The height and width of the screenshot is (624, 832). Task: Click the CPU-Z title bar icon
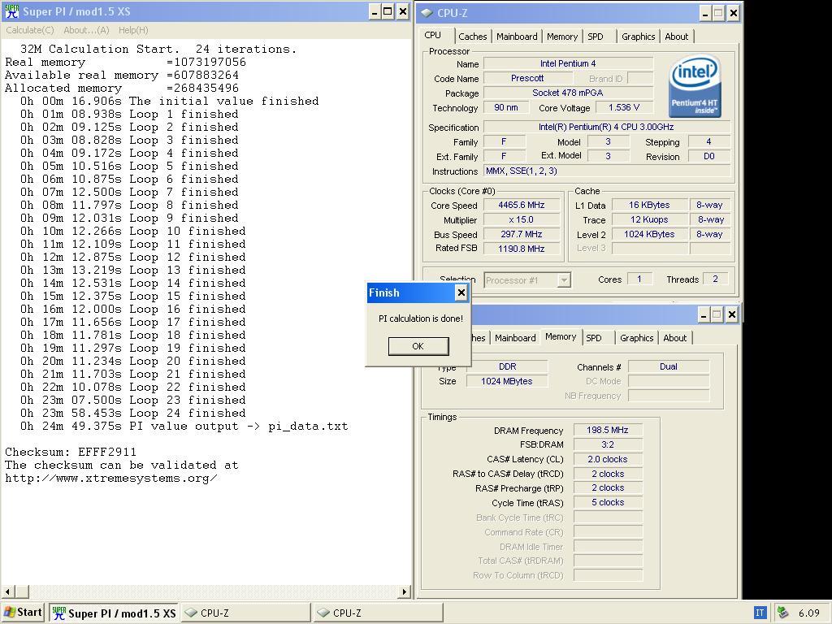(427, 13)
